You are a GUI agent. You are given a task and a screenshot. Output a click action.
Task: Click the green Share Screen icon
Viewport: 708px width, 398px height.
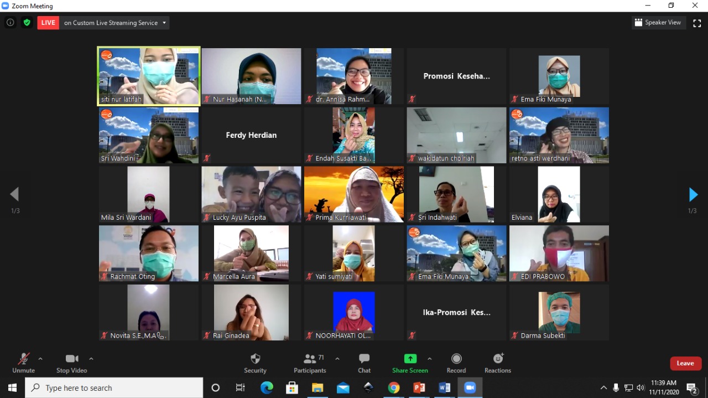click(410, 359)
